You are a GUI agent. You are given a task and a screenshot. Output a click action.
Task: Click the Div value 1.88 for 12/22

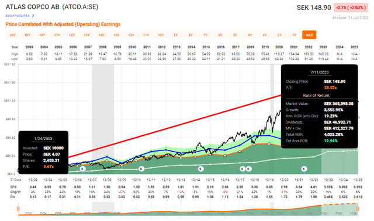tap(313, 197)
